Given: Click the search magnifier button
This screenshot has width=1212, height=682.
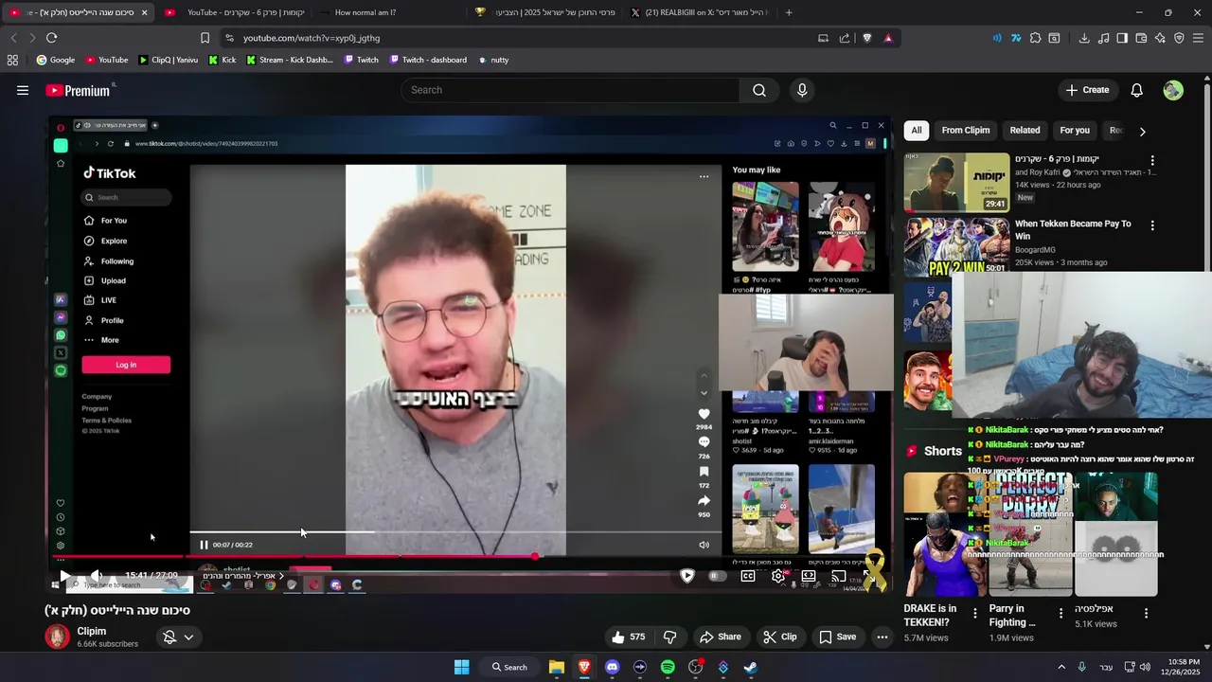Looking at the screenshot, I should [x=759, y=90].
